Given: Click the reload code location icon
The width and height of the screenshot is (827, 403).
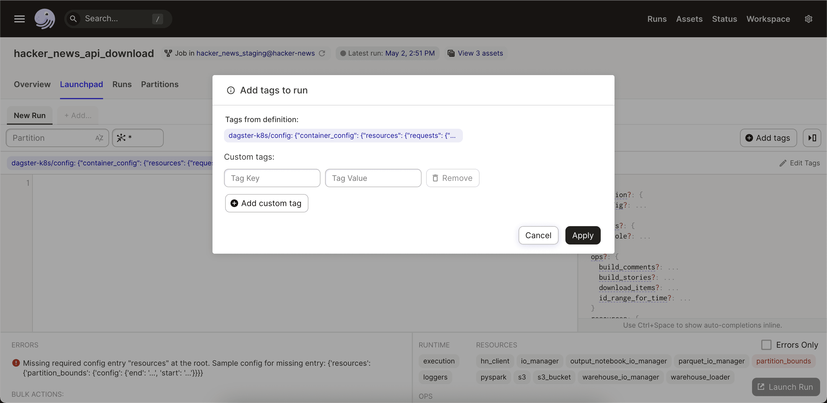Looking at the screenshot, I should click(x=322, y=53).
